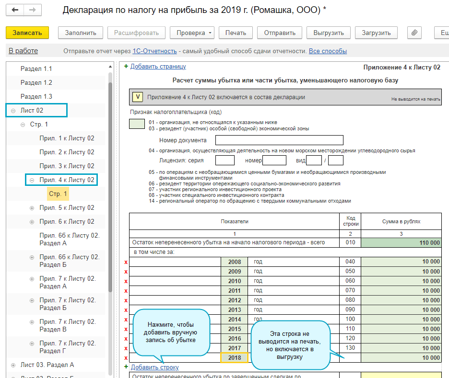
Task: Click the forward navigation arrow
Action: coord(32,10)
